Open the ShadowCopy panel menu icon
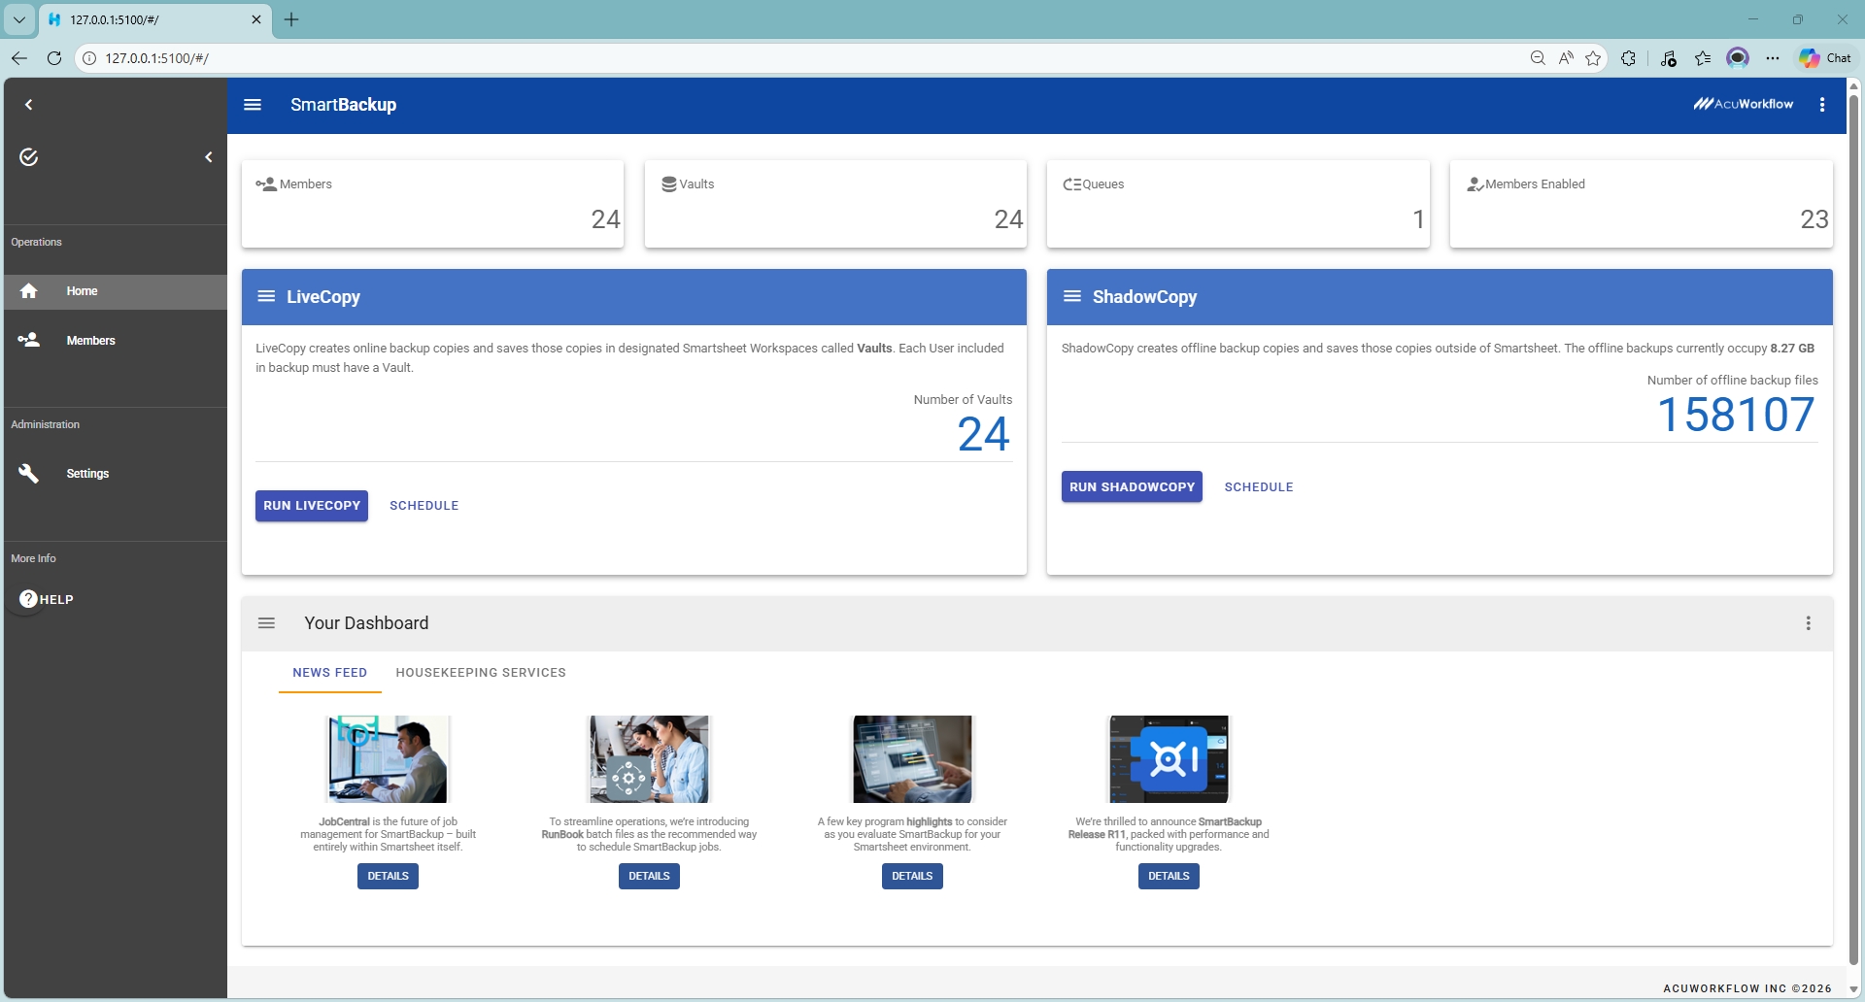Screen dimensions: 1865x1002 pos(1072,297)
